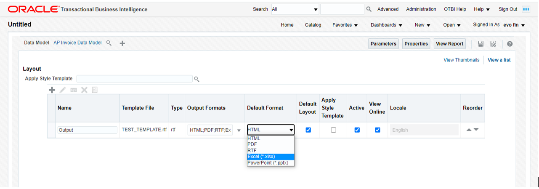Screen dimensions: 539x189
Task: Choose PDF in the Default Format list
Action: [271, 144]
